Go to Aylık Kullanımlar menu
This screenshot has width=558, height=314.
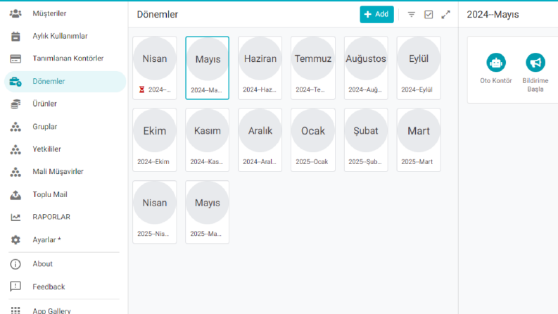click(60, 36)
